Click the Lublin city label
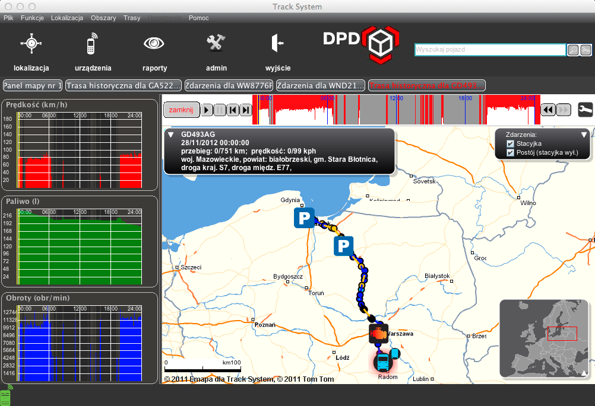Screen dimensions: 595x406 pyautogui.click(x=421, y=379)
